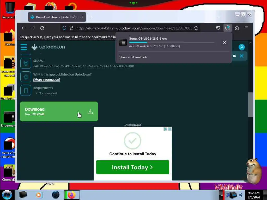
Task: Reload the Uptodown page
Action: [42, 28]
